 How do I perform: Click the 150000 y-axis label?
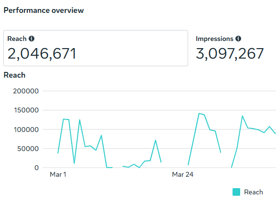click(26, 110)
